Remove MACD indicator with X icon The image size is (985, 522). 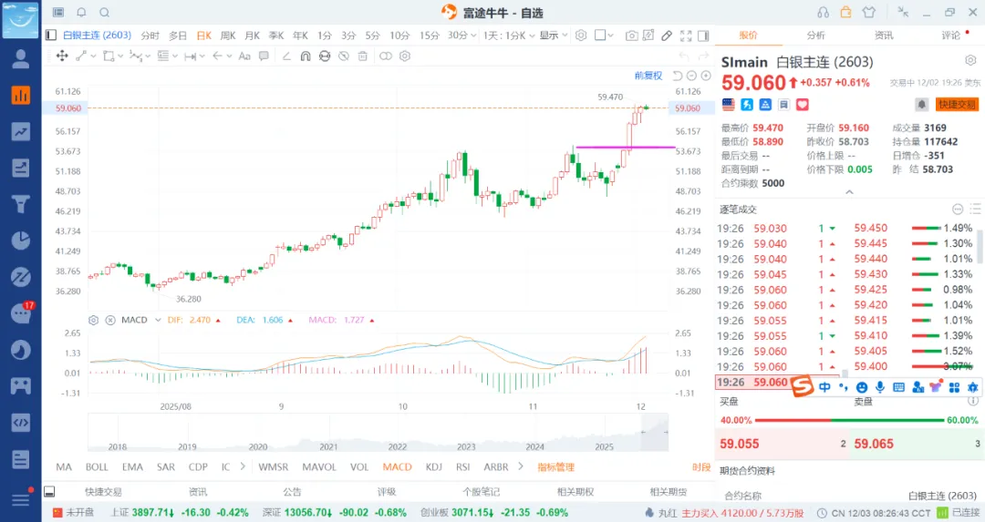[x=109, y=320]
